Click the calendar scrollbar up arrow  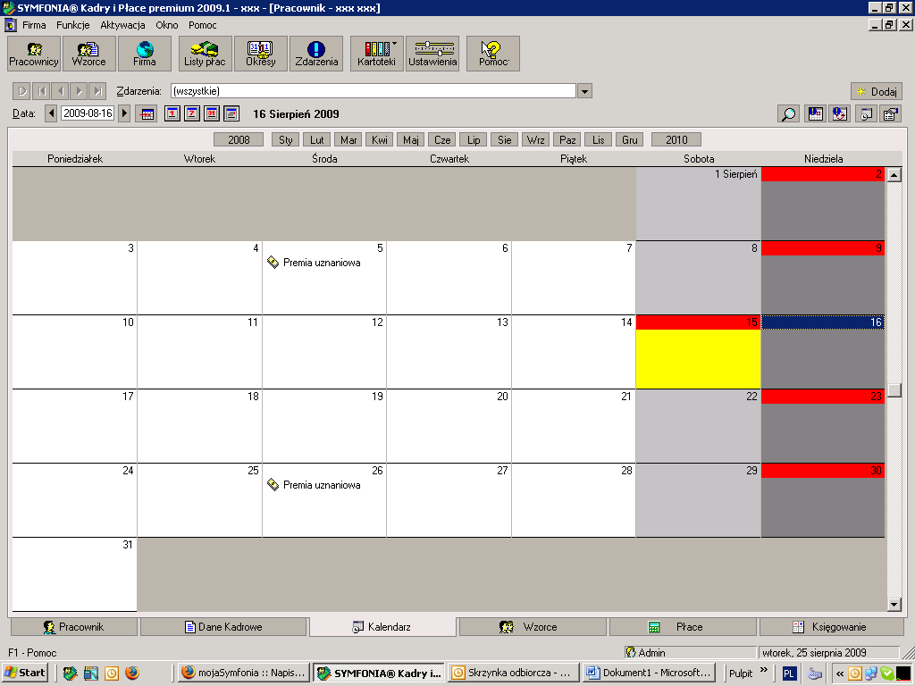point(894,174)
